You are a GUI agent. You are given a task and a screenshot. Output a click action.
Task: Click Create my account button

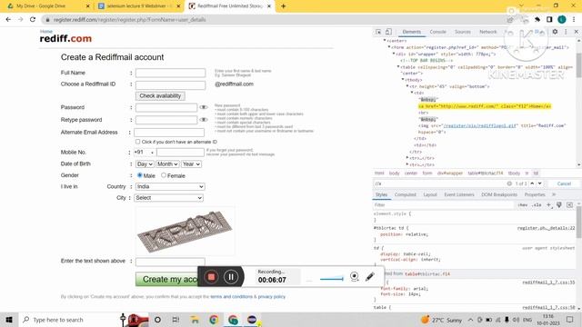167,279
